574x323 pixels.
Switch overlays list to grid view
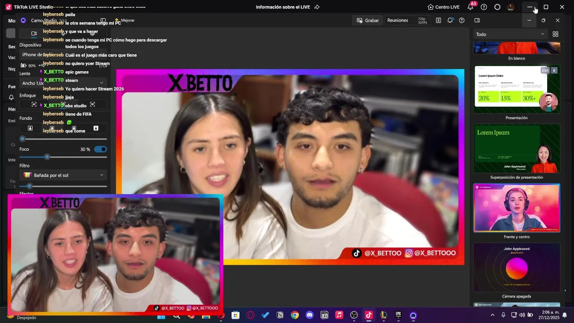(x=555, y=34)
